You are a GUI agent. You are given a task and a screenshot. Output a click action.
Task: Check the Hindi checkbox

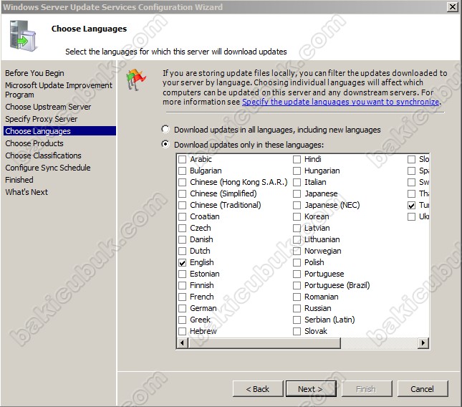tap(297, 160)
